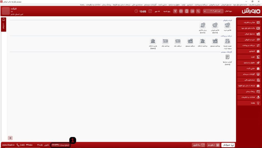
Task: Open the pre-invoice (پیش فاکتور) shortcut
Action: [x=203, y=25]
